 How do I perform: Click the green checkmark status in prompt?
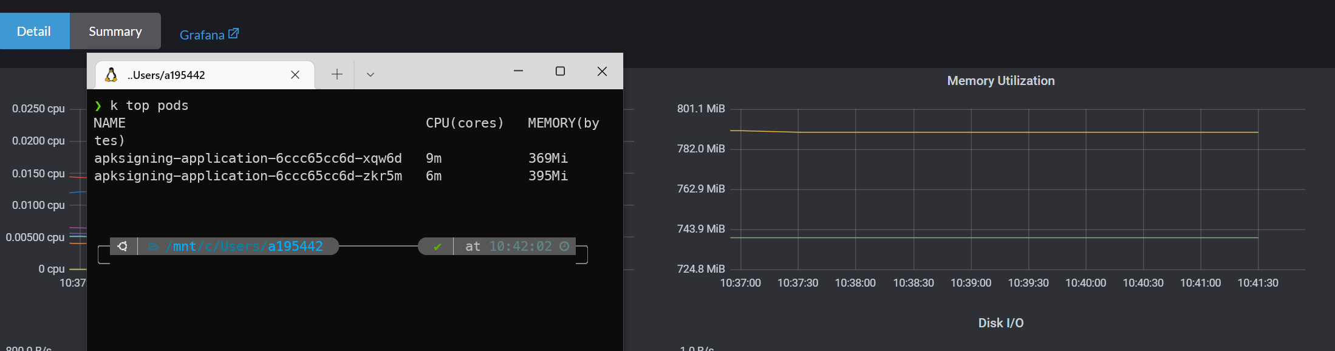tap(437, 247)
